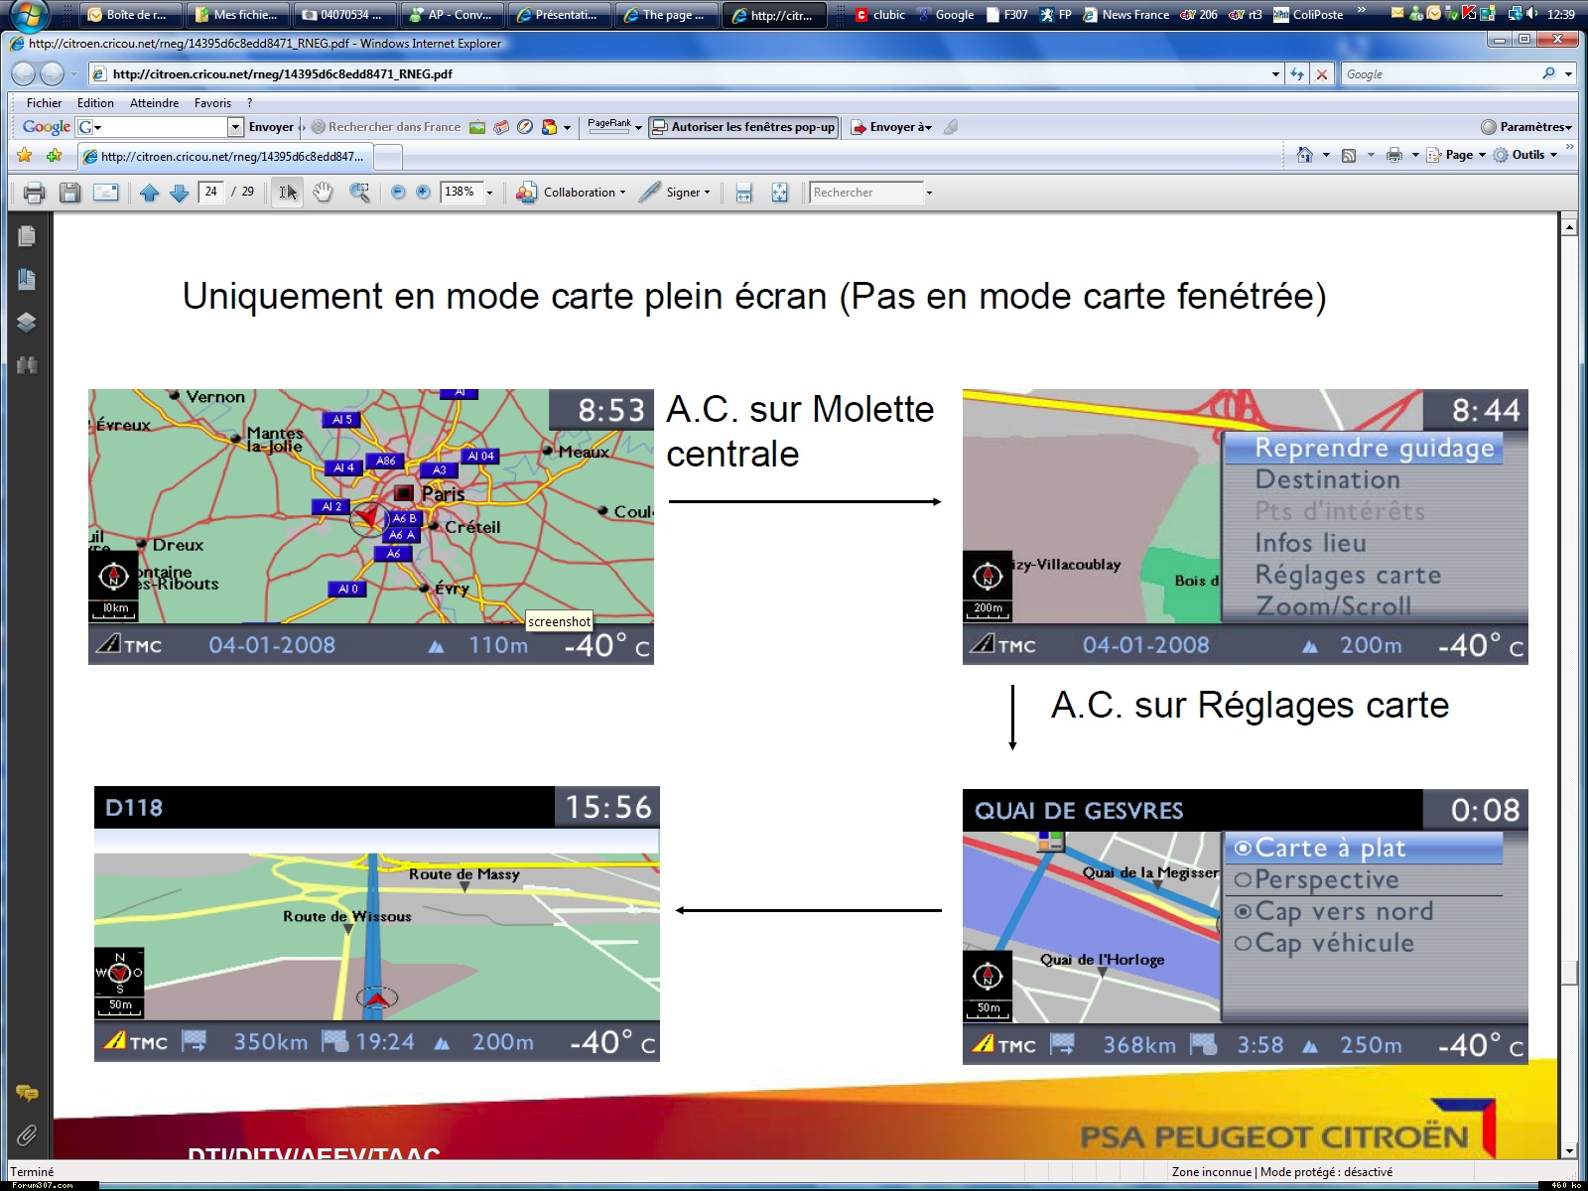Screen dimensions: 1588x1191
Task: Toggle the text Select tool
Action: 287,193
